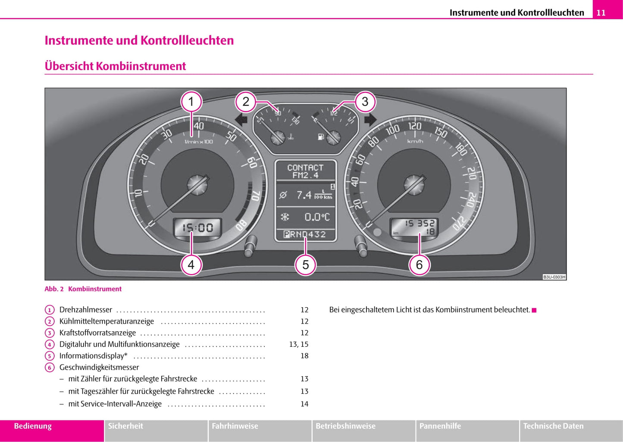Click callout number 2 above the coolant gauge

tap(246, 102)
